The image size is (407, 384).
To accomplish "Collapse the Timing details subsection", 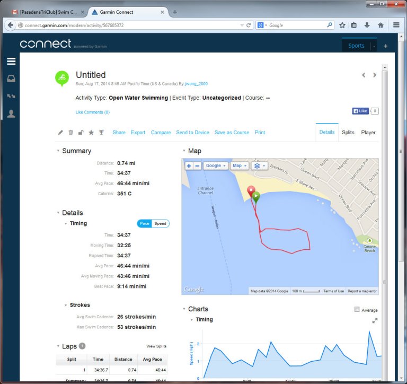I will click(x=66, y=223).
